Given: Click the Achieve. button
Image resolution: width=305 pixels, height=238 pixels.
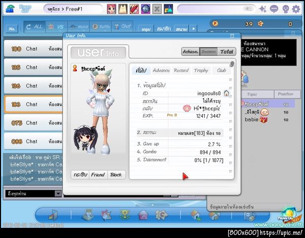Looking at the screenshot, I should click(191, 52).
